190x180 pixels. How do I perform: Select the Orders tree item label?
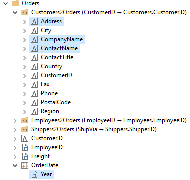point(30,3)
